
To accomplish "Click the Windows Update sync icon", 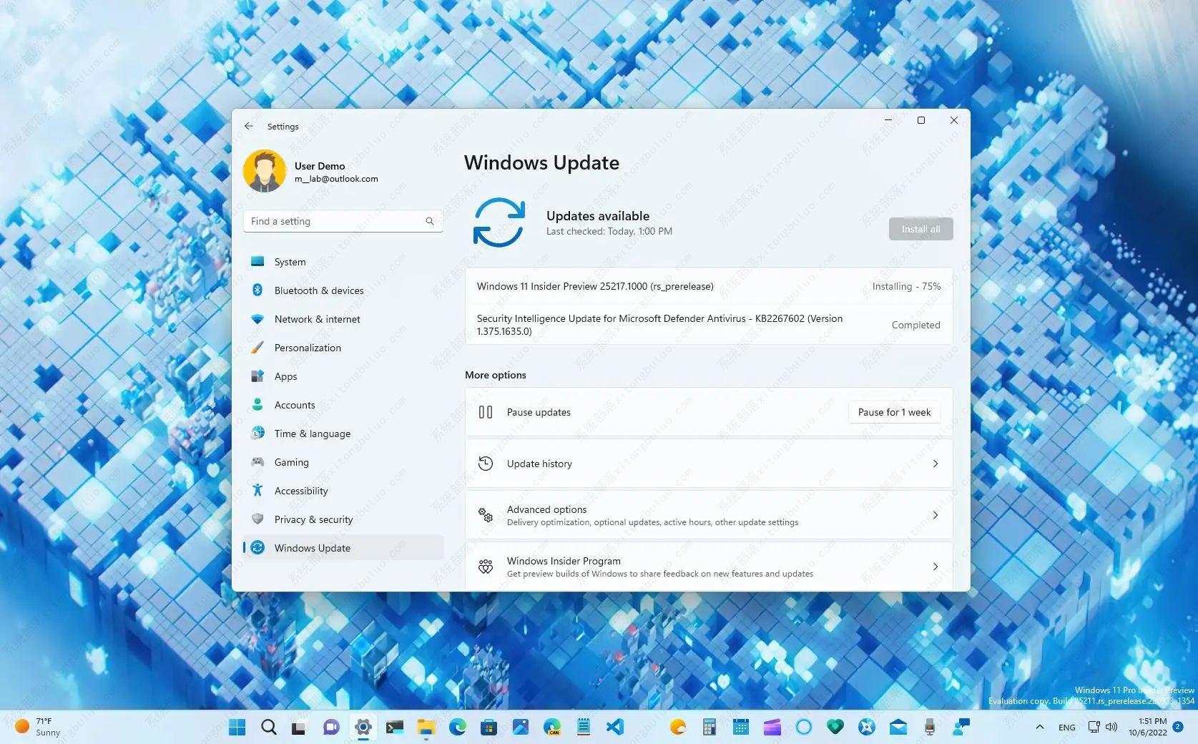I will pyautogui.click(x=500, y=222).
